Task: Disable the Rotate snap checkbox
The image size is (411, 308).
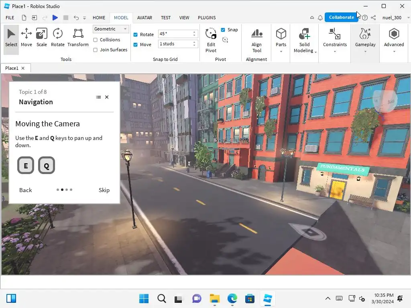Action: (136, 34)
